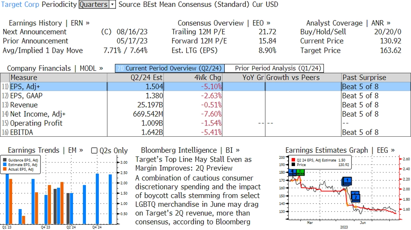This screenshot has height=230, width=411.
Task: Click the blue event marker labeled 1
Action: pos(347,181)
